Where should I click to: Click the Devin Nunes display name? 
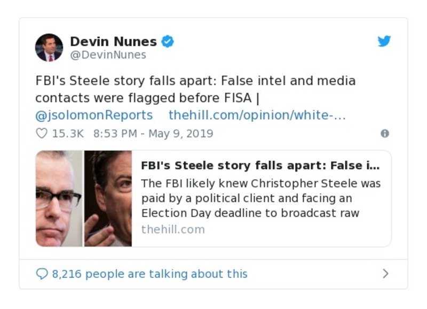(x=113, y=42)
